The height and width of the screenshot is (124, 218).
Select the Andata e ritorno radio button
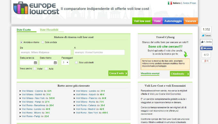tap(21, 42)
